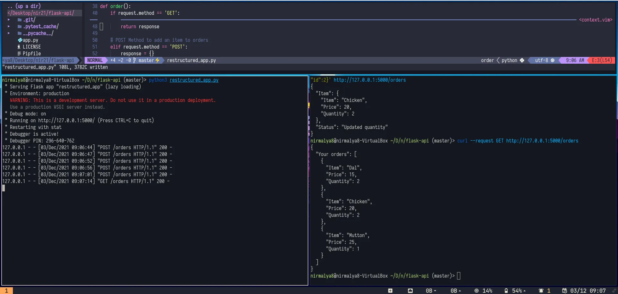Click the .pytest_cache folder icon

pos(20,26)
